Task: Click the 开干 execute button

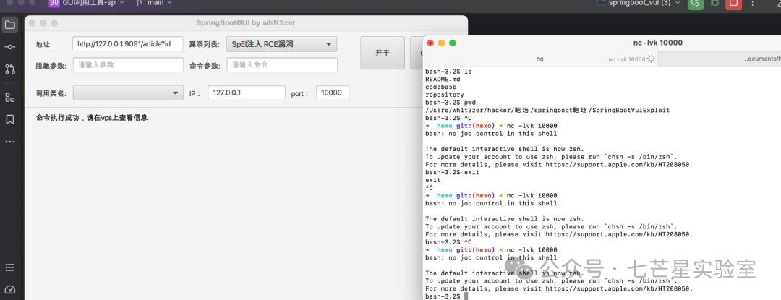Action: click(383, 53)
